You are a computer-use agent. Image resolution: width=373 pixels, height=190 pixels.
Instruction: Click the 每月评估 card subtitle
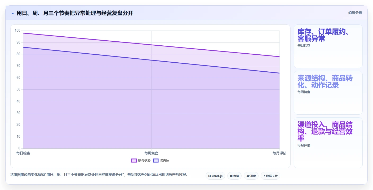click(x=304, y=145)
